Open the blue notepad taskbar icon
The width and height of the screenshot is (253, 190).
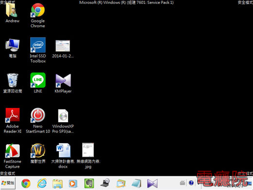coord(137,184)
